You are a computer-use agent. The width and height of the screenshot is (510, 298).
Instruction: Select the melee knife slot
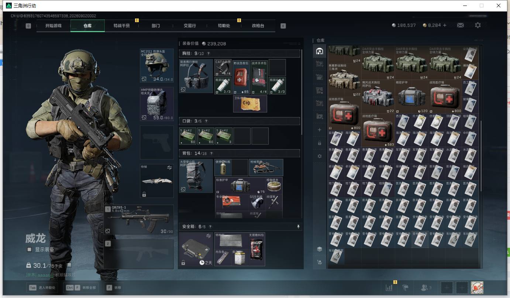[157, 181]
